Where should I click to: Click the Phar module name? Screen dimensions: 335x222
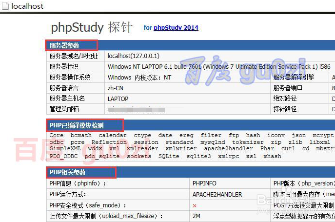(x=267, y=148)
